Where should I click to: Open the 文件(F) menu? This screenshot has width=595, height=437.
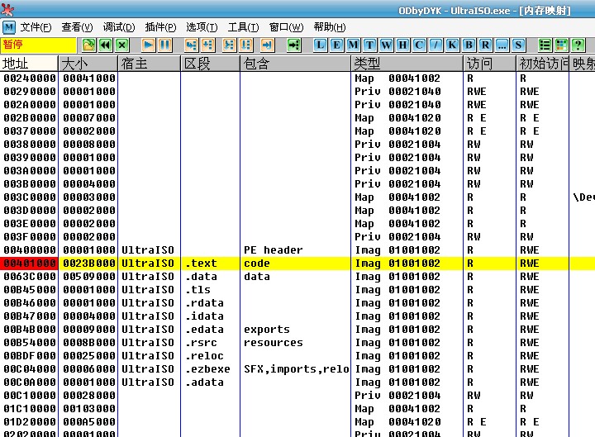tap(36, 27)
